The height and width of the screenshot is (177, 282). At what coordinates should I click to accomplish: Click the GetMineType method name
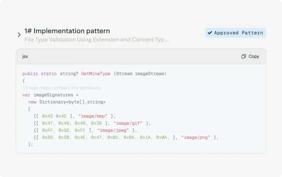tap(96, 74)
